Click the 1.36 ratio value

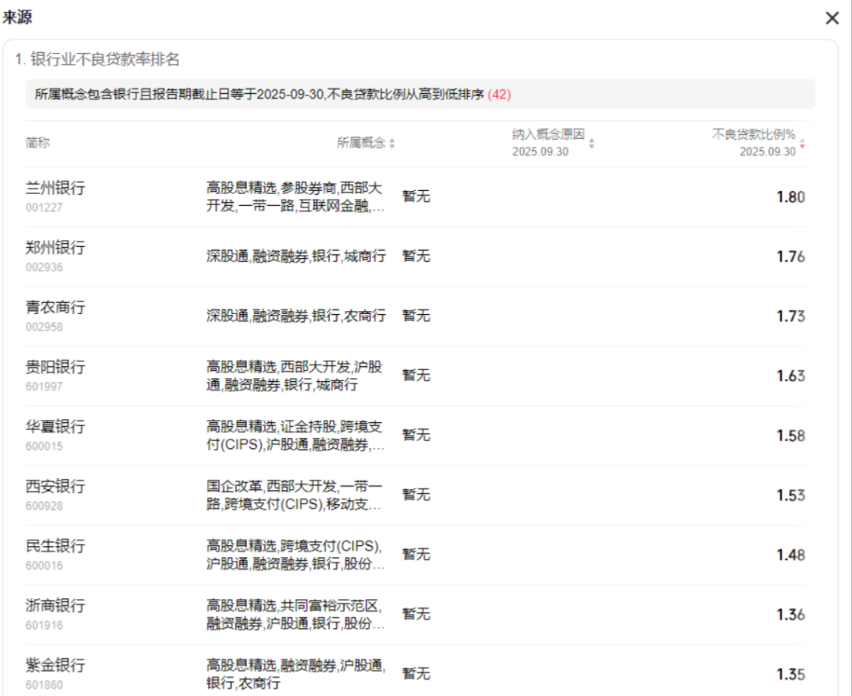click(790, 616)
